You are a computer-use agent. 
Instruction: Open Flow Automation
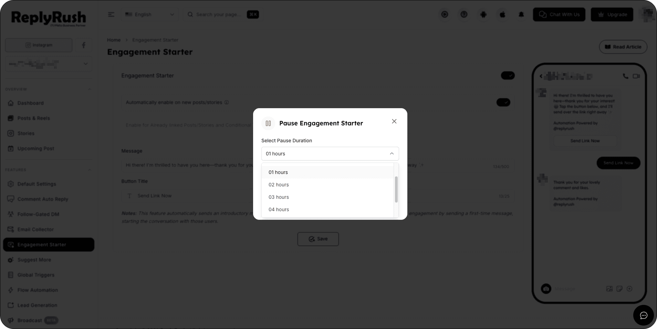(x=49, y=290)
